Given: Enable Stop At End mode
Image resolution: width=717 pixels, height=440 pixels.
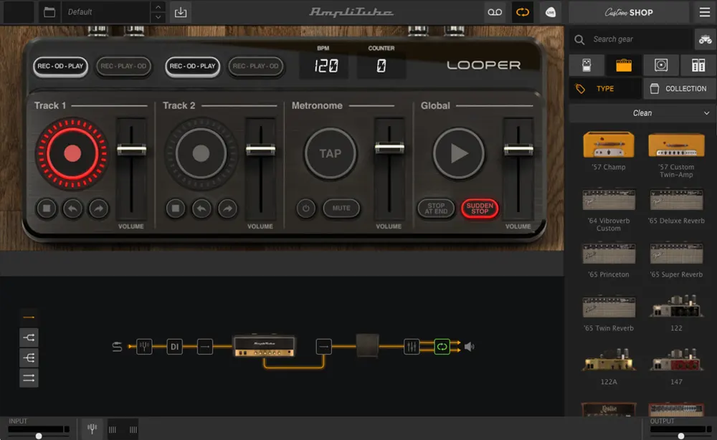Looking at the screenshot, I should pos(436,209).
